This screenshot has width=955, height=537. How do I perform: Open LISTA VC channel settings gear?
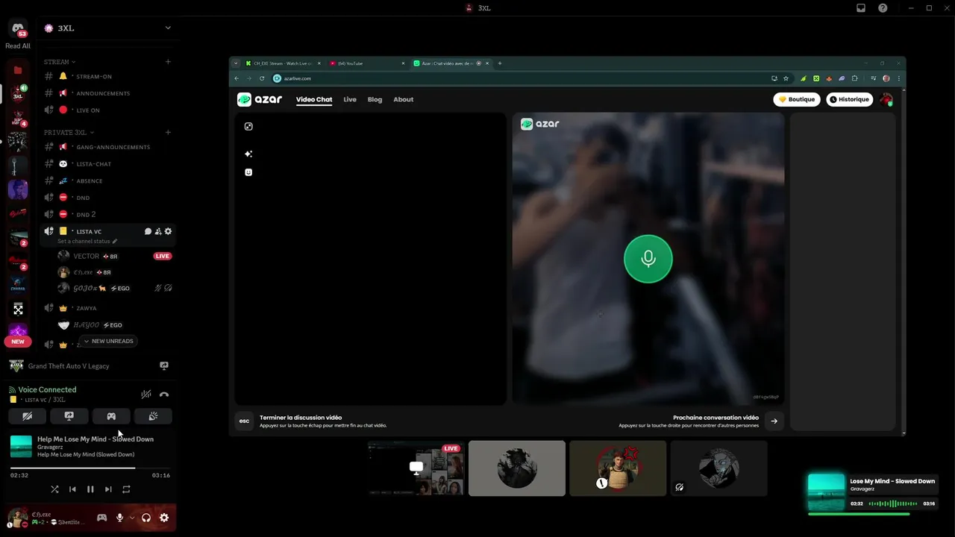point(168,231)
